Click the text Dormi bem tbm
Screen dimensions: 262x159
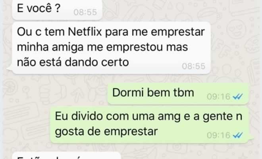(153, 93)
